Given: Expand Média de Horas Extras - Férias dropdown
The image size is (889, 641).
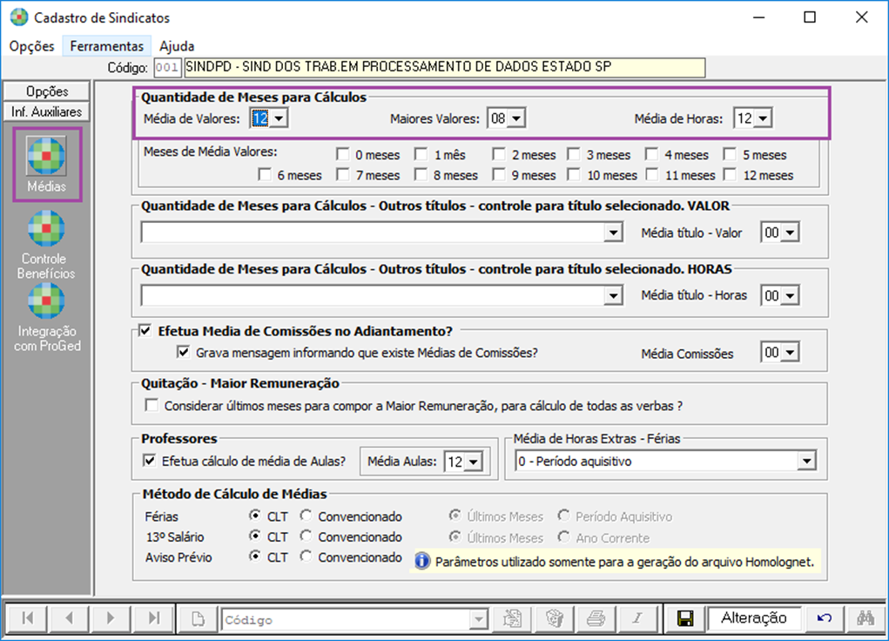Looking at the screenshot, I should pos(806,462).
